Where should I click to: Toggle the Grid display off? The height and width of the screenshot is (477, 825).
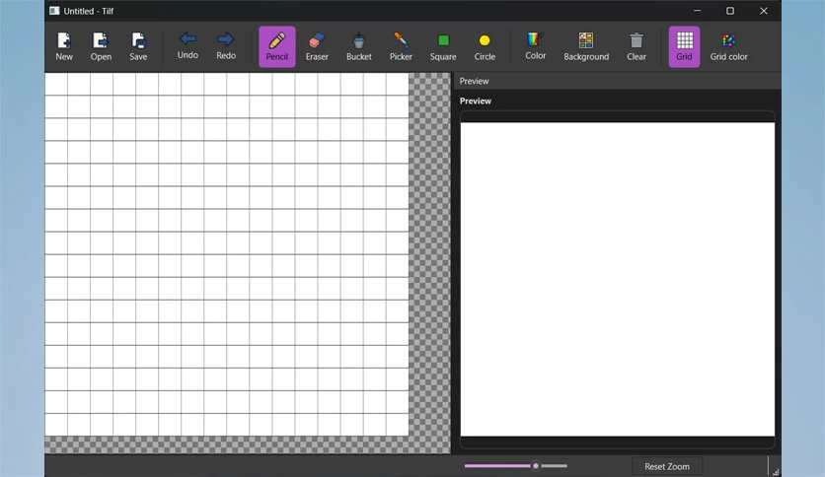point(684,46)
